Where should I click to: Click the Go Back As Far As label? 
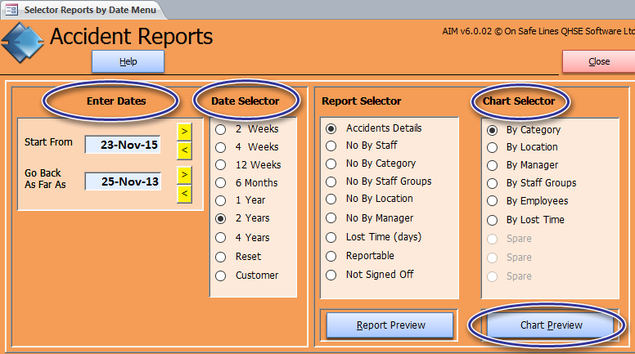click(x=45, y=178)
